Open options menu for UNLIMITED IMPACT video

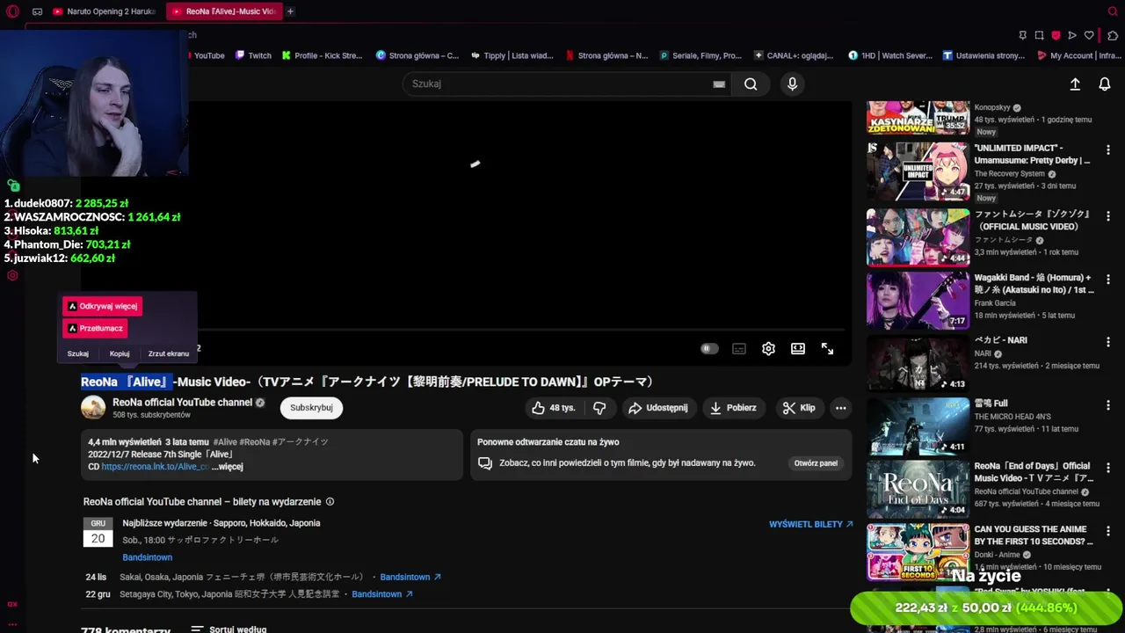(x=1107, y=150)
